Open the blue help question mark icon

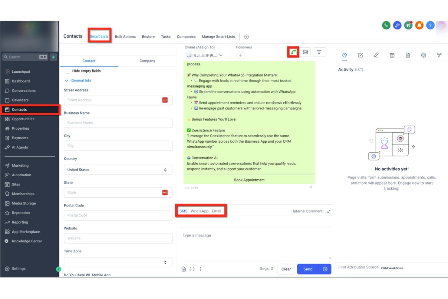[430, 25]
